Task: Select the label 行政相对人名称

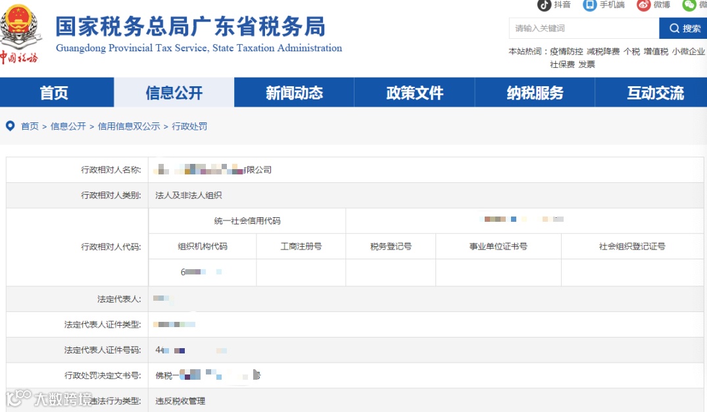Action: [111, 170]
